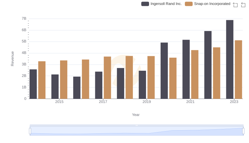Click the 2017 x-axis label
The height and width of the screenshot is (143, 249).
click(103, 102)
